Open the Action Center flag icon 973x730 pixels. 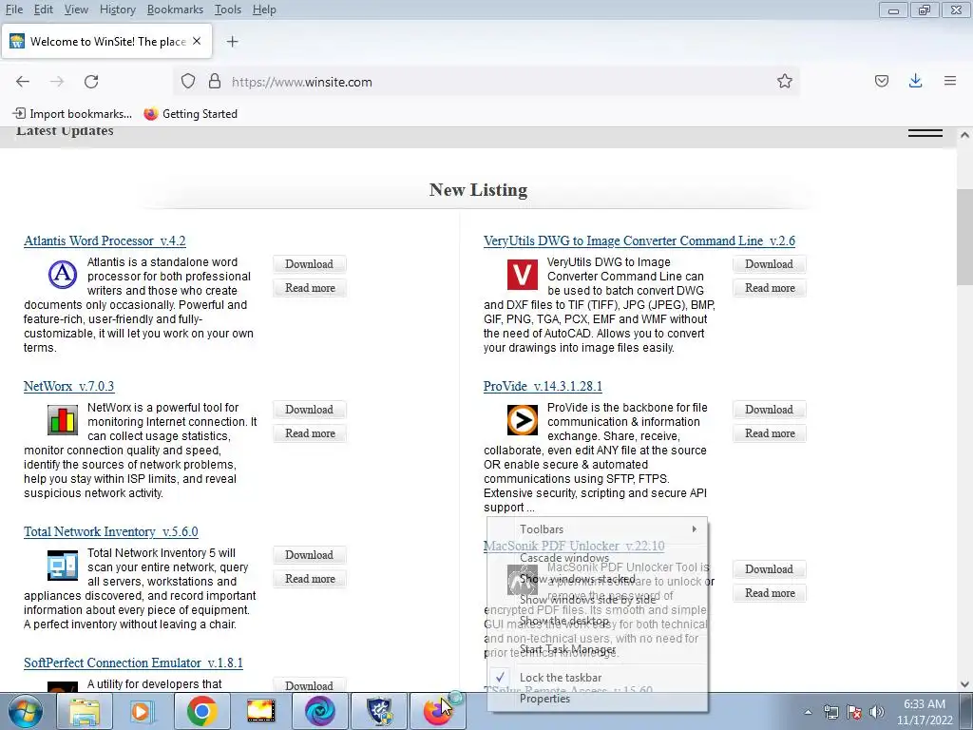(854, 712)
